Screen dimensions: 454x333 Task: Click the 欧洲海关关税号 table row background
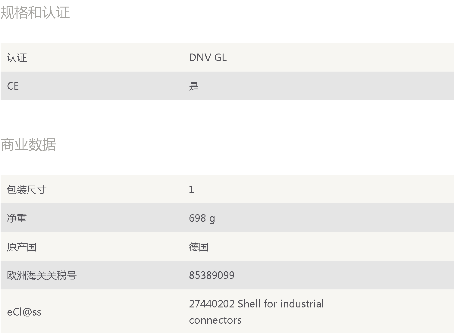click(x=227, y=275)
